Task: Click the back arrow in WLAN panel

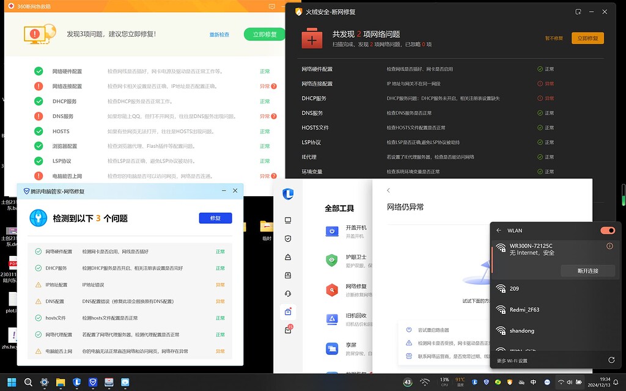Action: coord(499,230)
